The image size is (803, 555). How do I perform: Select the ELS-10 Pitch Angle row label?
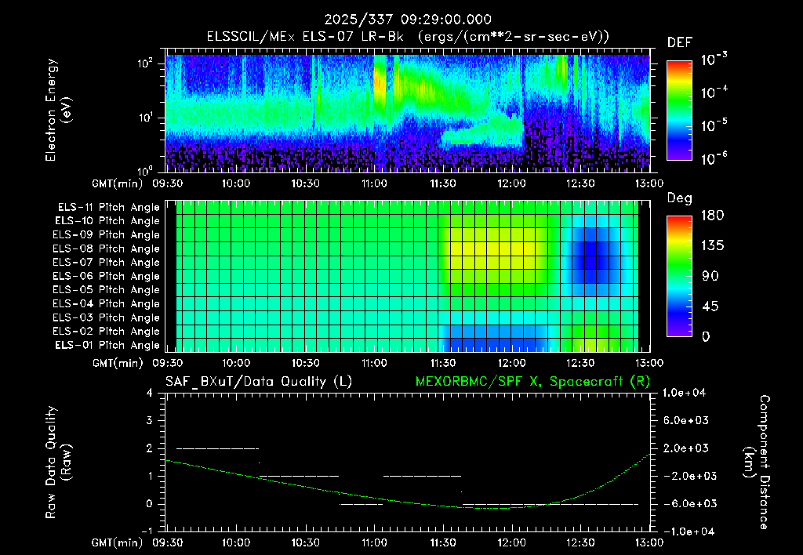107,221
